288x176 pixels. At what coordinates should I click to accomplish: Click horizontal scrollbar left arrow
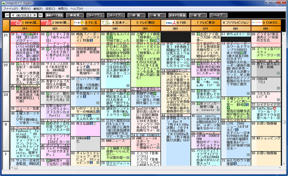(12, 168)
